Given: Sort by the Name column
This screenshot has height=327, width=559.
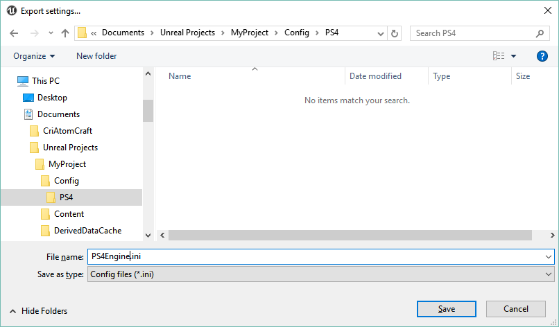Looking at the screenshot, I should pos(180,76).
